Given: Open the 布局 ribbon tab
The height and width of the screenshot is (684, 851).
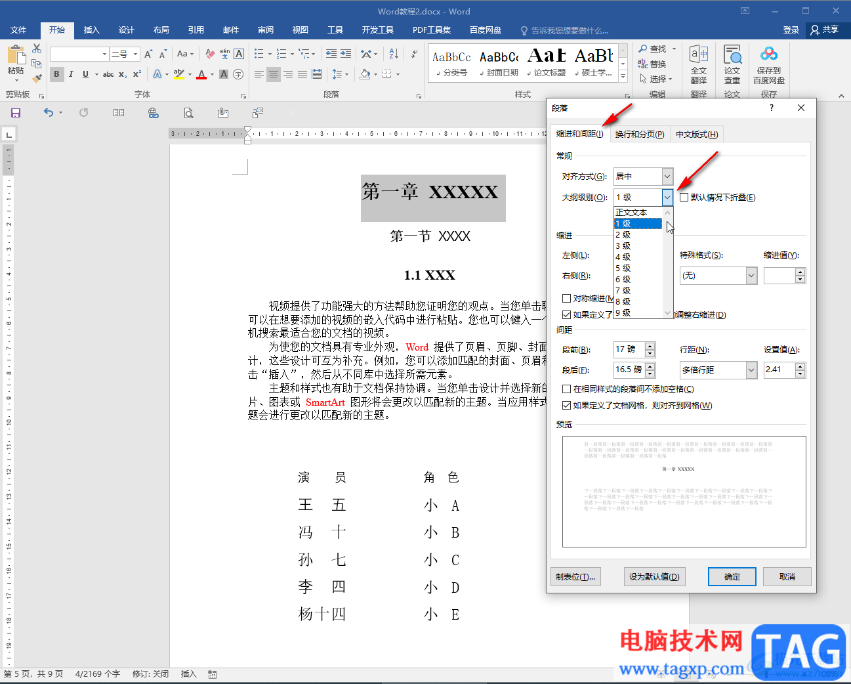Looking at the screenshot, I should click(x=161, y=30).
